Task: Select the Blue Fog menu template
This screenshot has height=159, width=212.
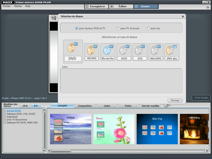Action: (x=157, y=129)
